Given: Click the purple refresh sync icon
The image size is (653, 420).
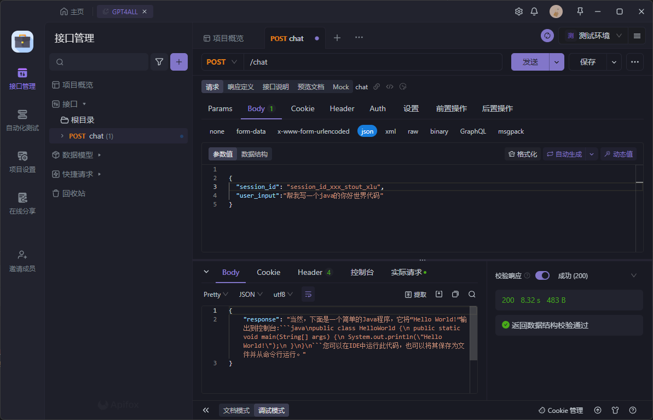Looking at the screenshot, I should click(547, 36).
